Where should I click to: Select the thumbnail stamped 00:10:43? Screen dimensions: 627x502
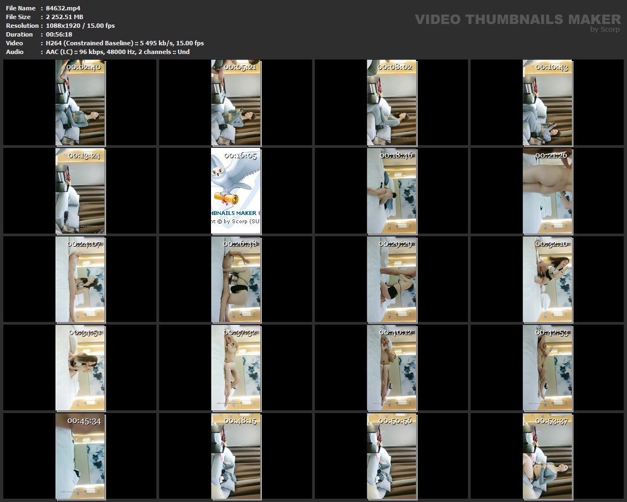pyautogui.click(x=547, y=103)
